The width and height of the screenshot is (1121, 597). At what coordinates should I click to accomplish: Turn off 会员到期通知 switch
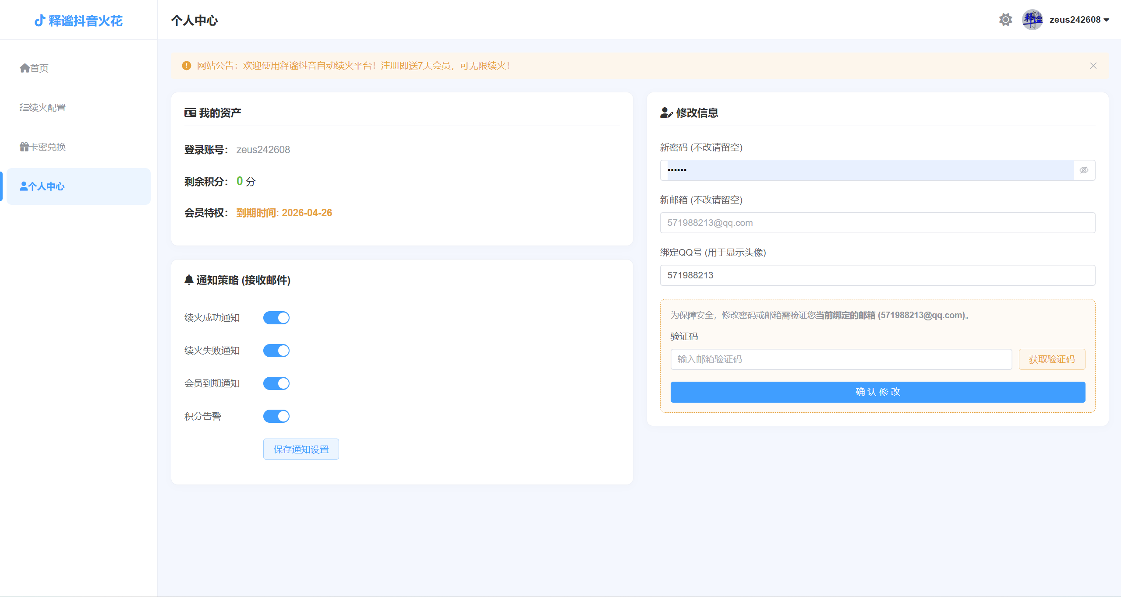click(276, 383)
